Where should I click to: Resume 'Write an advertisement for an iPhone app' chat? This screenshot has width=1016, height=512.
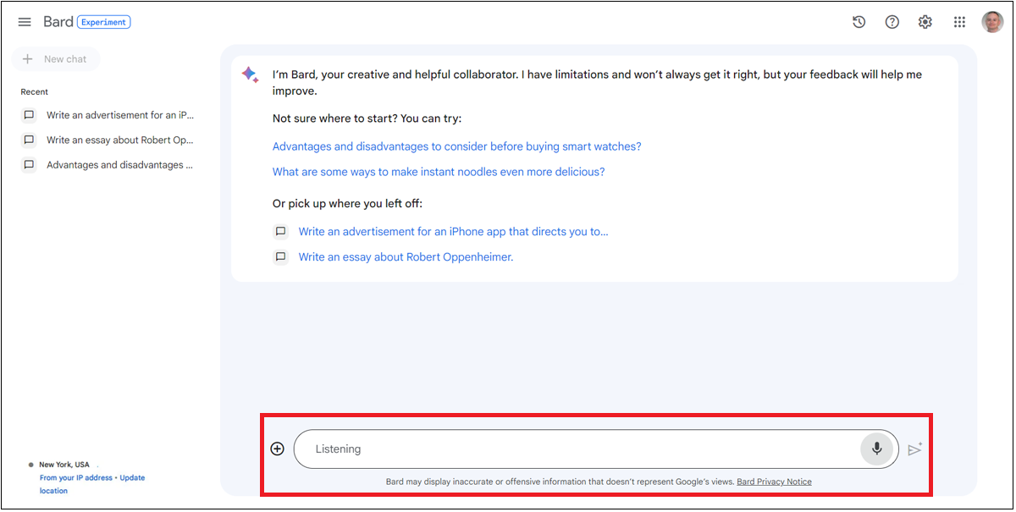click(x=453, y=231)
